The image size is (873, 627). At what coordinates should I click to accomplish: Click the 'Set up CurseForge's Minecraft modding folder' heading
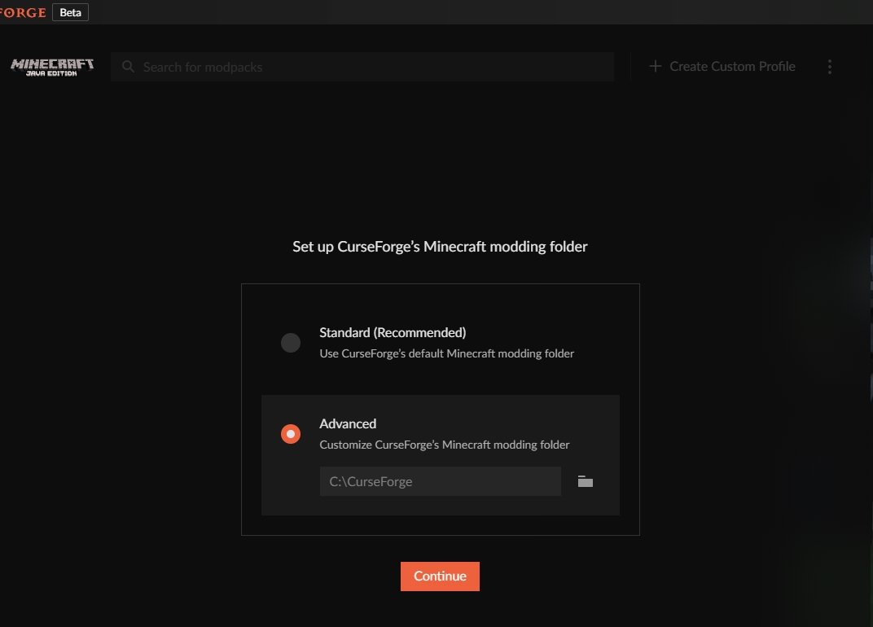pyautogui.click(x=440, y=247)
